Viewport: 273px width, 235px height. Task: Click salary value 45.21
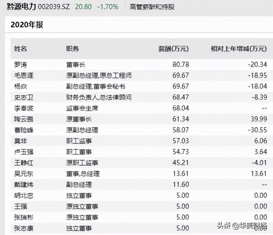point(181,162)
